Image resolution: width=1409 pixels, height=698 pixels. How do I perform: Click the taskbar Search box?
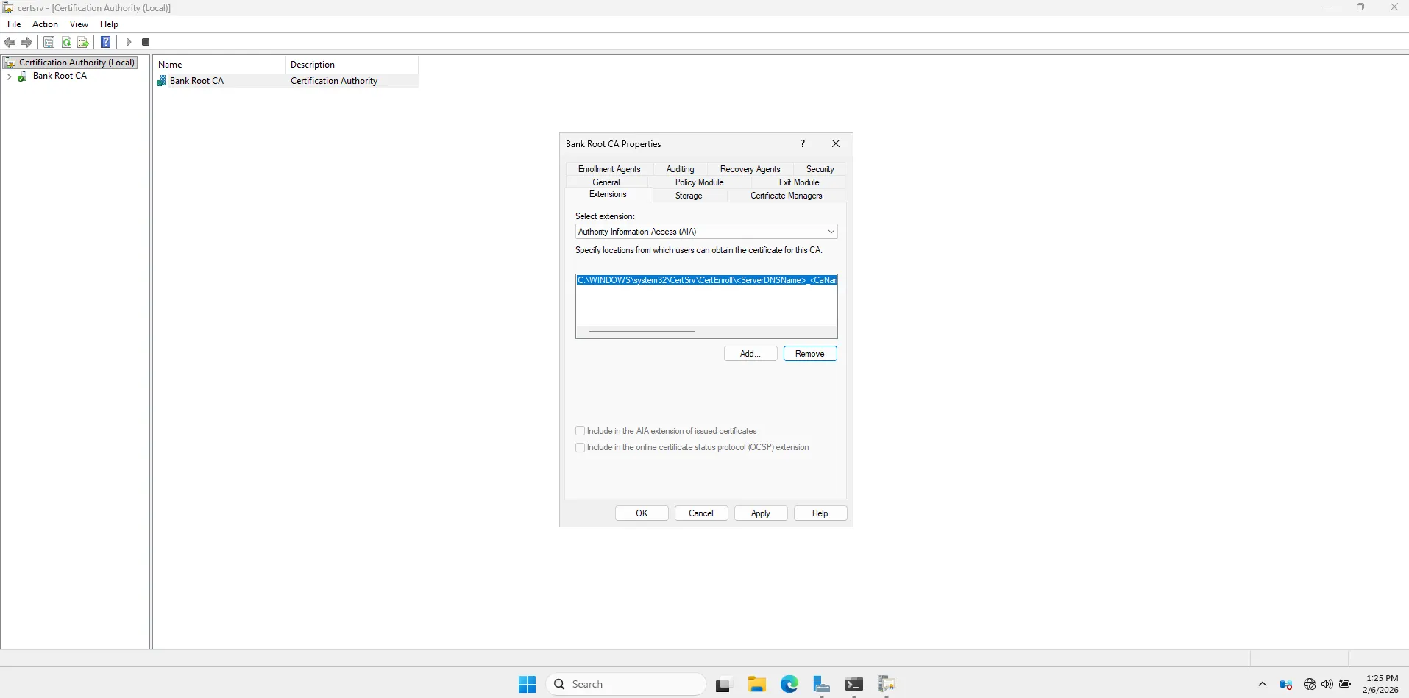pyautogui.click(x=625, y=684)
